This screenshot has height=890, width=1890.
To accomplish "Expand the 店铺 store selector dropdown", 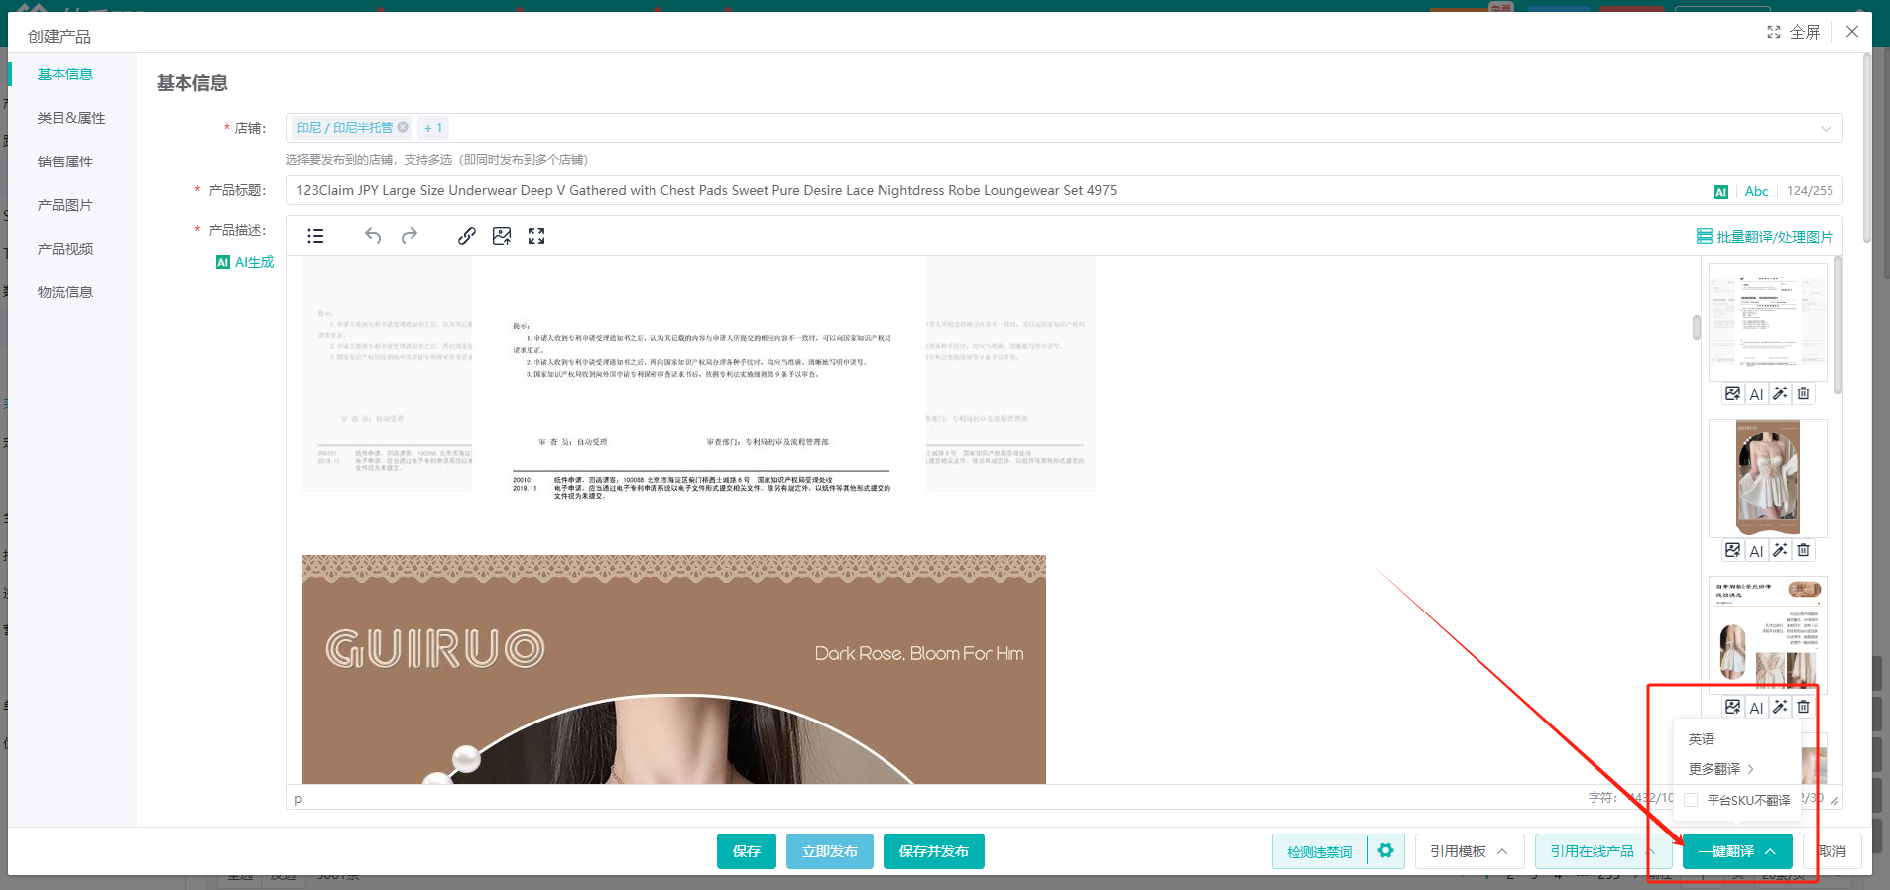I will (1826, 128).
